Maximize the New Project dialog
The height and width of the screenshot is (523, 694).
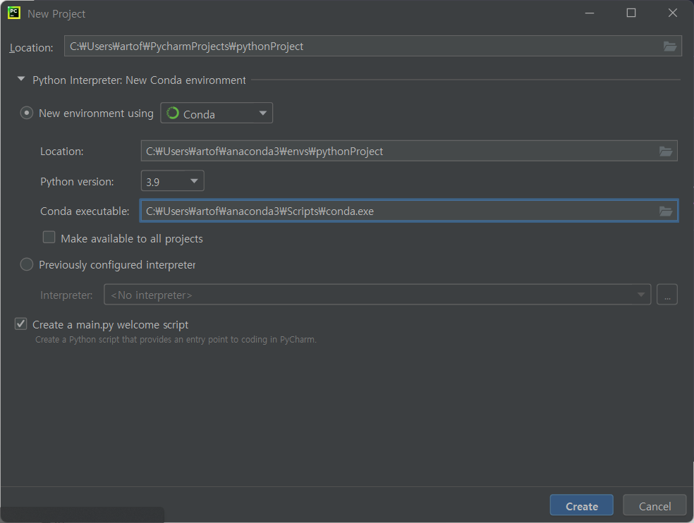631,13
